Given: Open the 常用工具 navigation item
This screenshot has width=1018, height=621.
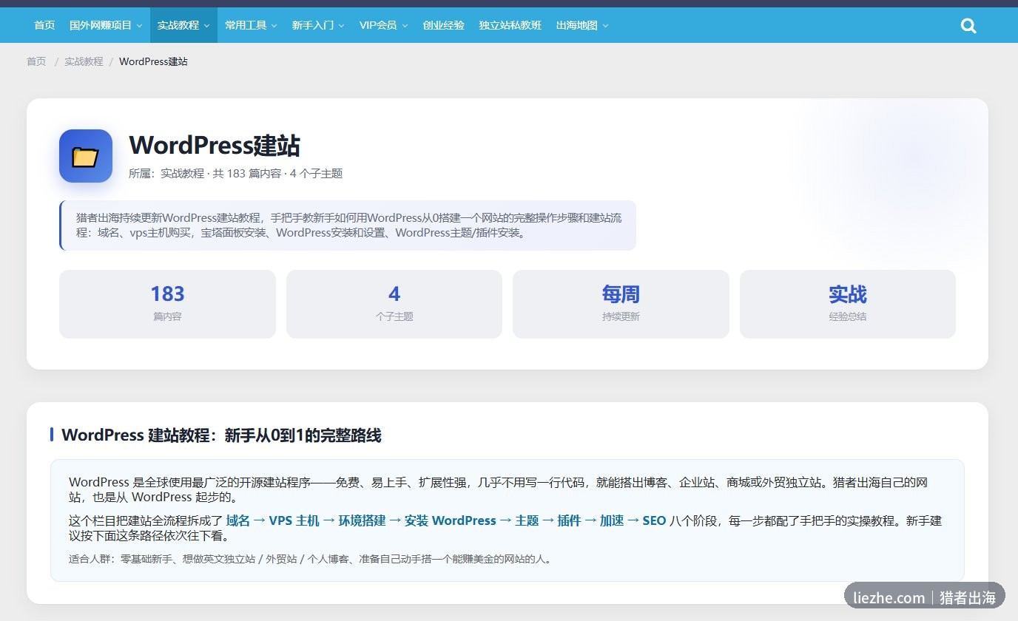Looking at the screenshot, I should click(x=246, y=25).
